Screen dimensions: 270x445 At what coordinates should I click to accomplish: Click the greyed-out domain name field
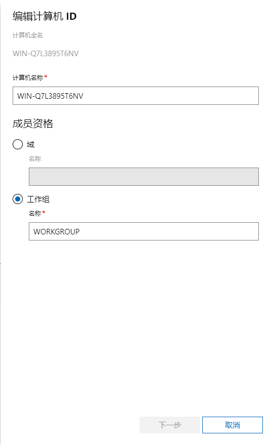(x=144, y=177)
